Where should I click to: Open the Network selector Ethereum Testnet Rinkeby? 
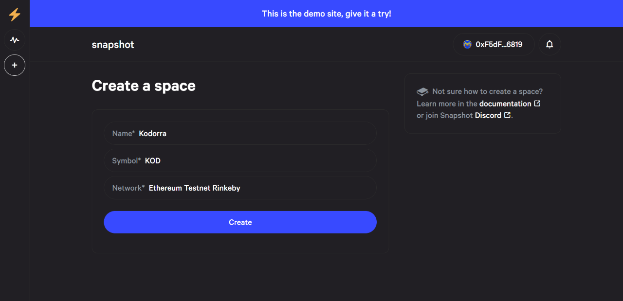pyautogui.click(x=240, y=188)
